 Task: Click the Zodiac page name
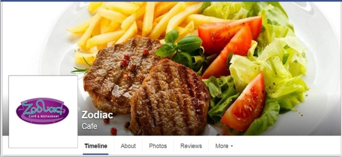click(x=97, y=115)
